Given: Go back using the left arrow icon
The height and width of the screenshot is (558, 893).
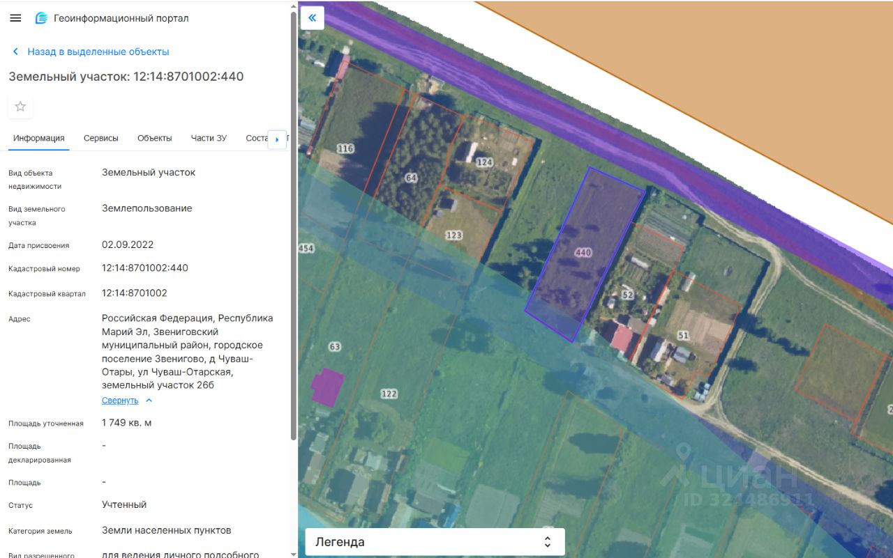Looking at the screenshot, I should 15,52.
